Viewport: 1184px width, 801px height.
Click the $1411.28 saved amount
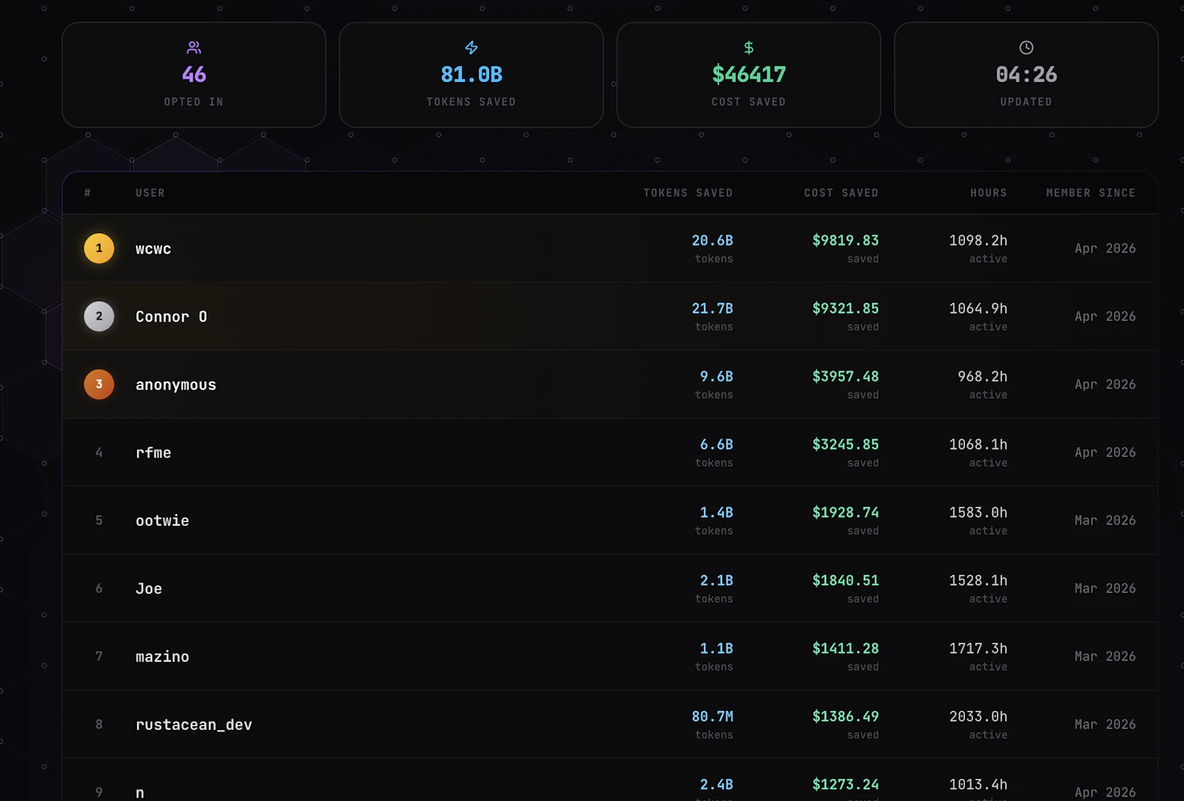(846, 649)
